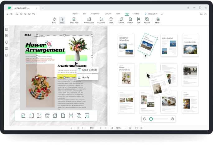Open the File menu
213x146 pixels.
tap(9, 14)
